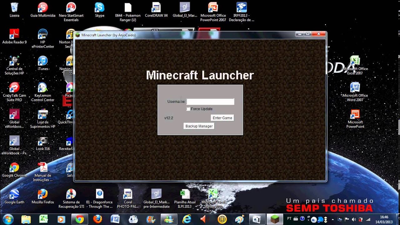Open CrazyTalk Cam Suite PRO
400x225 pixels.
(14, 92)
